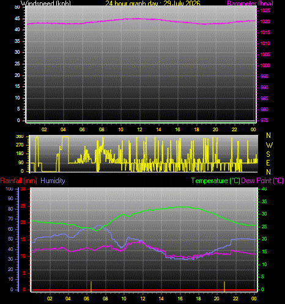Click the 1005 barometer axis value
Image resolution: width=285 pixels, height=304 pixels.
click(265, 54)
